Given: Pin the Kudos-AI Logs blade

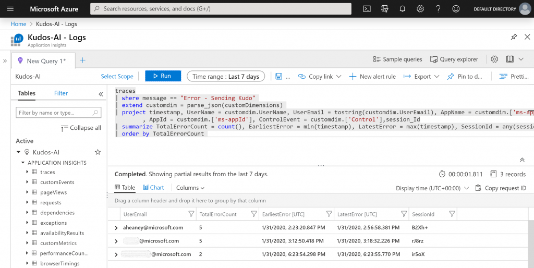Looking at the screenshot, I should point(514,37).
